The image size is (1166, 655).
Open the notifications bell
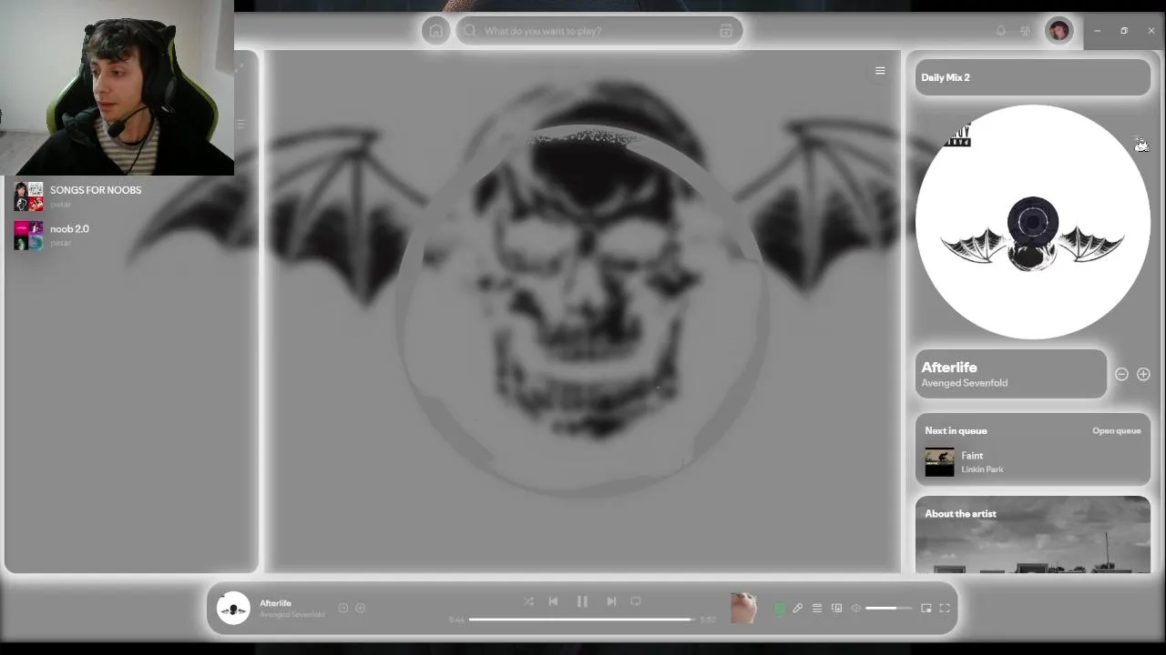[1000, 31]
